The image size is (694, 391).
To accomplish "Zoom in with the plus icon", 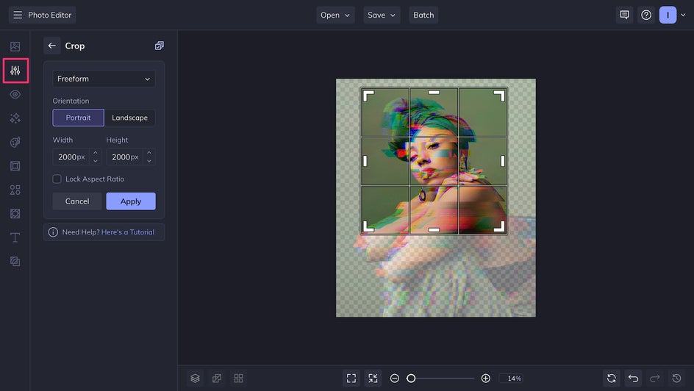I will pos(485,379).
